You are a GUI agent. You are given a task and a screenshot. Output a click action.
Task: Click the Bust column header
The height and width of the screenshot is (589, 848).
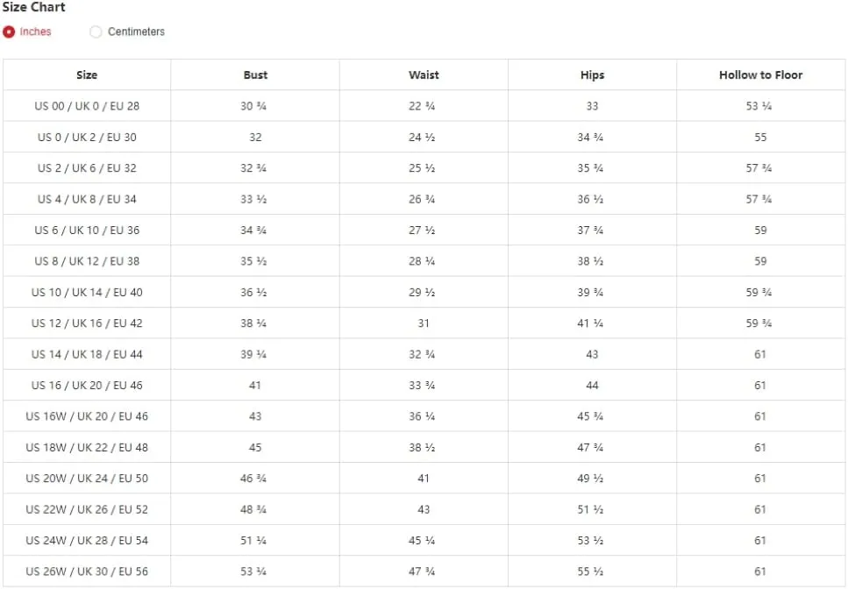coord(255,75)
